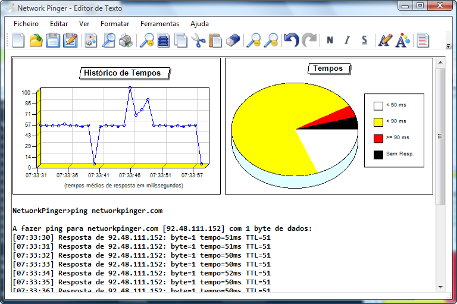Image resolution: width=457 pixels, height=304 pixels.
Task: Undo the last action
Action: [x=292, y=40]
